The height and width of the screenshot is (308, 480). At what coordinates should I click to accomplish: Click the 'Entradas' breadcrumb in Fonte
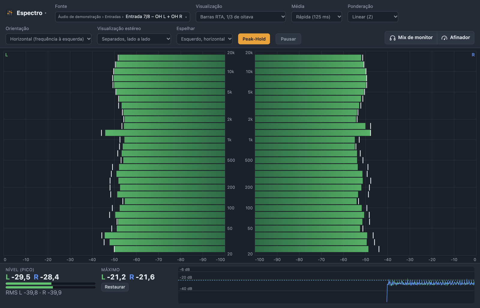113,17
